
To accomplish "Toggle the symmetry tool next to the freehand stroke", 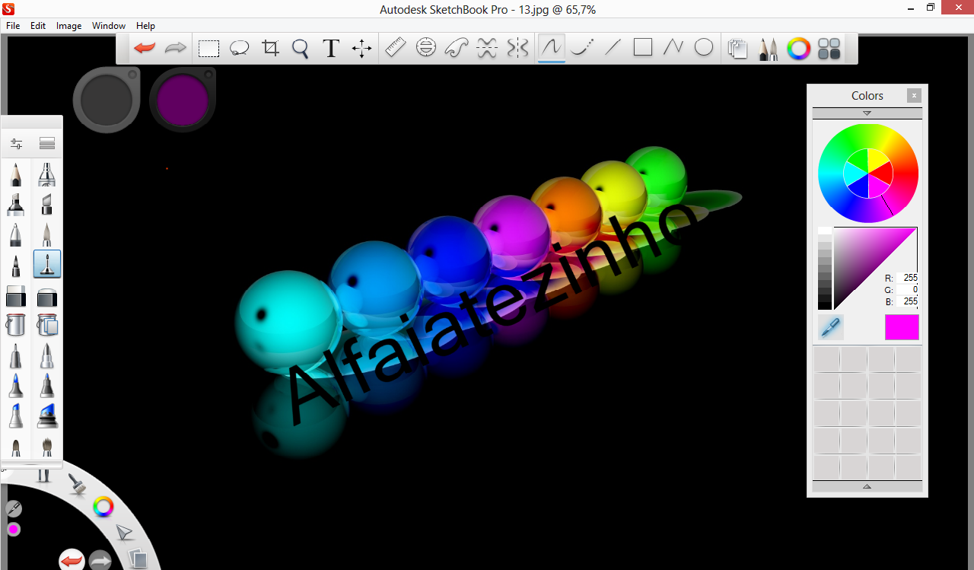I will tap(517, 48).
